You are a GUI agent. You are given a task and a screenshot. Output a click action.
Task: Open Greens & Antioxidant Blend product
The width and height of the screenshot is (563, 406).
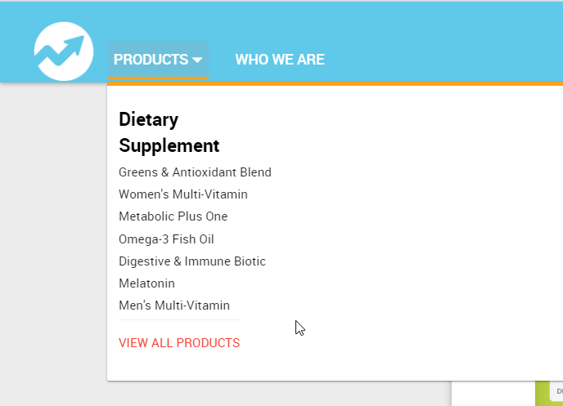pyautogui.click(x=195, y=172)
